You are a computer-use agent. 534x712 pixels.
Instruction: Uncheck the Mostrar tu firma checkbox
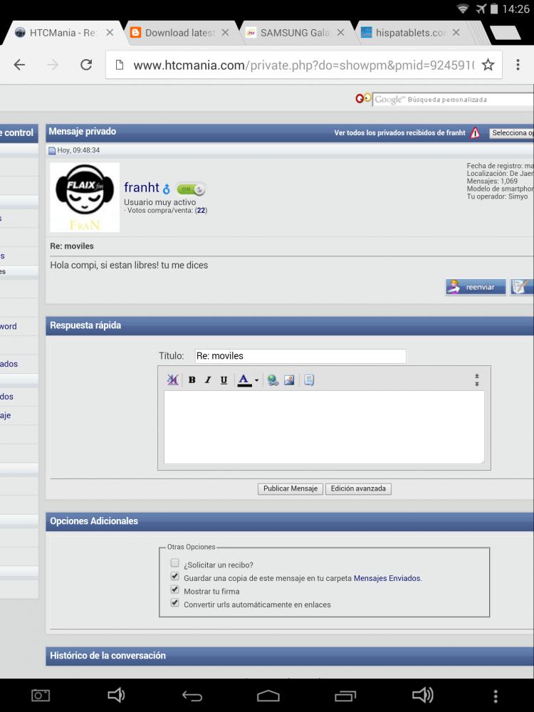174,590
